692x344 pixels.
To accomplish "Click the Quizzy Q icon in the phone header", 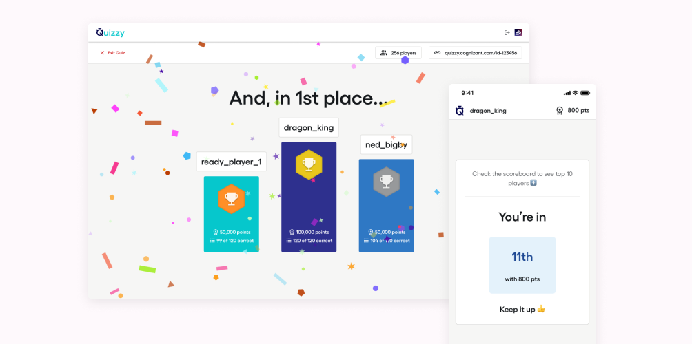I will (460, 111).
